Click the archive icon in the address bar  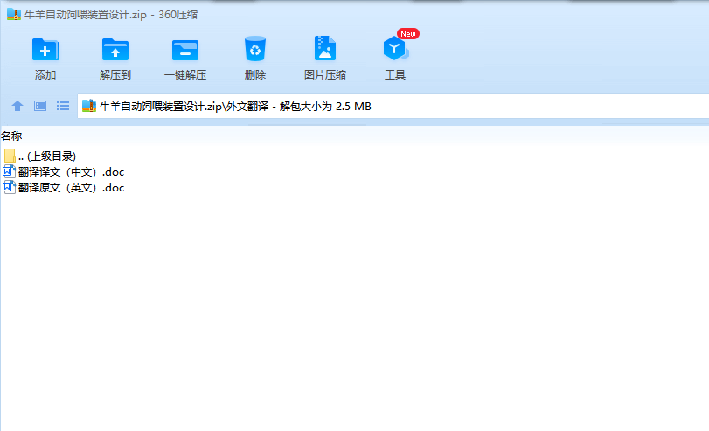point(89,106)
